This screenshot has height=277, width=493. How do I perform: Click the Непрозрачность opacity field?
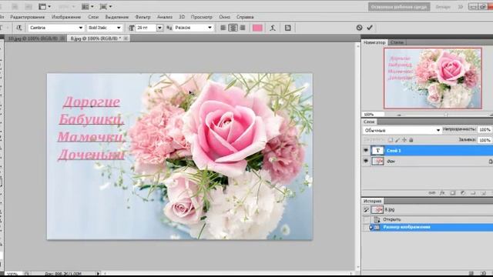[485, 130]
